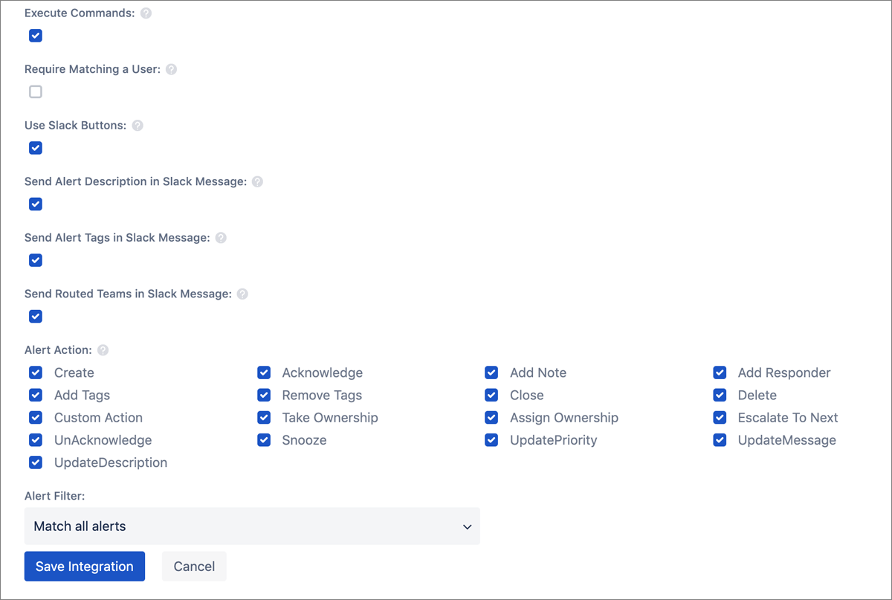Uncheck the Add Tags action
This screenshot has width=892, height=600.
[36, 395]
